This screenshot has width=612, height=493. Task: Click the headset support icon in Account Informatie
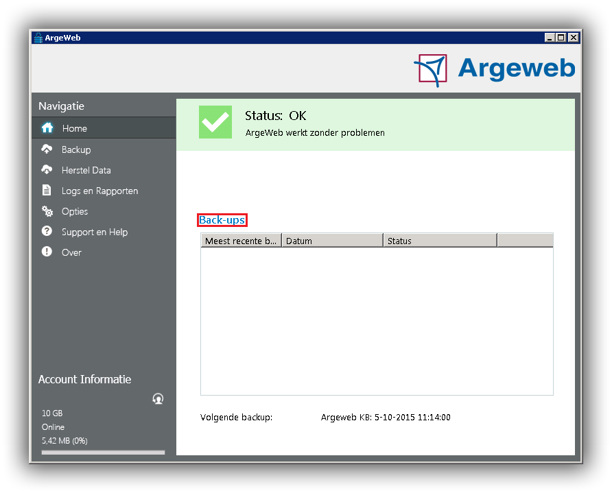coord(158,398)
